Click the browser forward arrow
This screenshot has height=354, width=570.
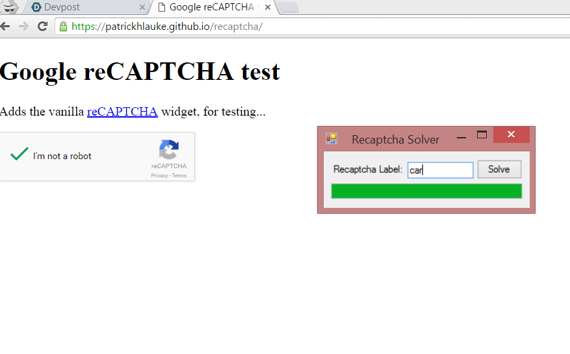point(23,26)
